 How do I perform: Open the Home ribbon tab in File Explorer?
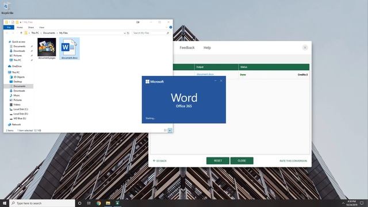pyautogui.click(x=20, y=28)
